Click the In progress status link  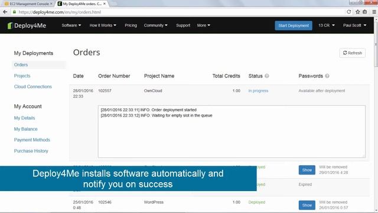258,91
